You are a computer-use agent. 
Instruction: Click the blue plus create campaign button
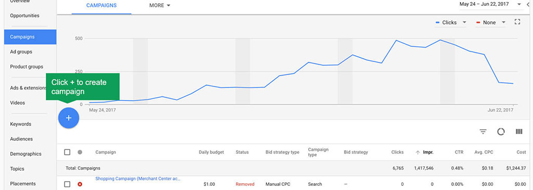69,118
